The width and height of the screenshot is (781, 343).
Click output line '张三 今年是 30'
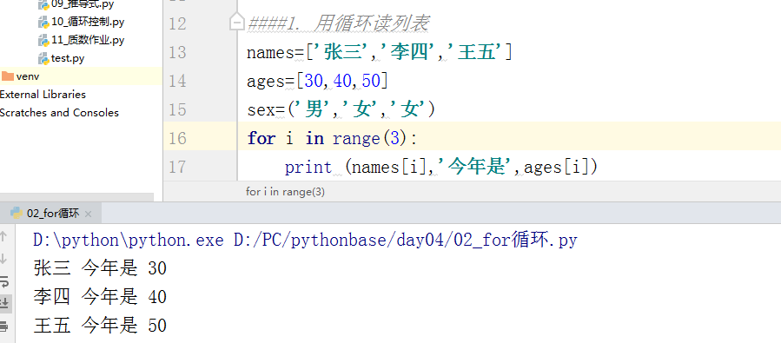(100, 269)
